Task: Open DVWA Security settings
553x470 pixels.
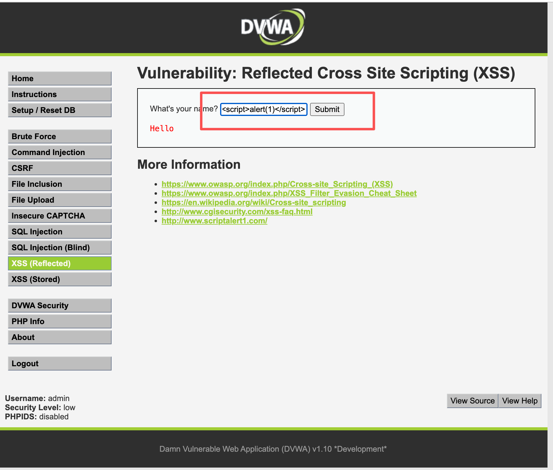Action: click(60, 305)
